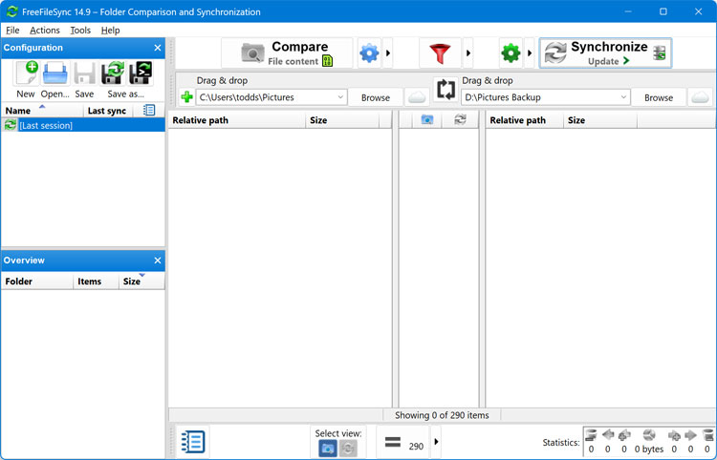Screen dimensions: 717x460
Task: Sort configurations by Name column
Action: (42, 111)
